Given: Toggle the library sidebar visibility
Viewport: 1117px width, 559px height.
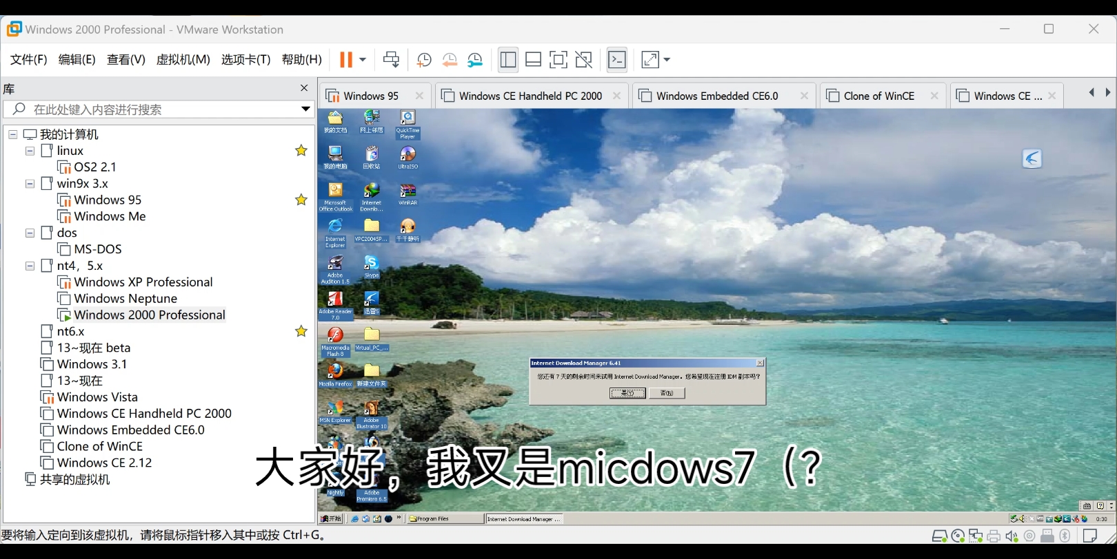Looking at the screenshot, I should click(508, 60).
